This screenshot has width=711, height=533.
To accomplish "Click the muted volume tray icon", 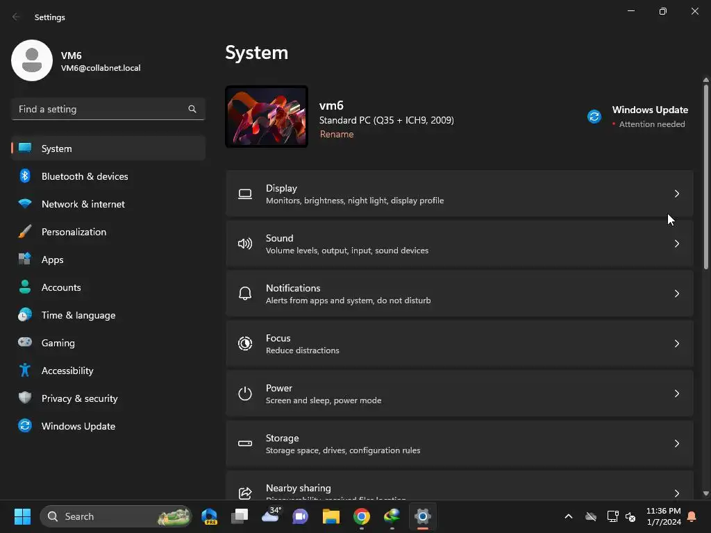I will pos(630,516).
